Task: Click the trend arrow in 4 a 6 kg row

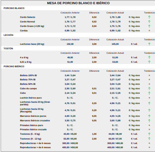Action: 149,57
